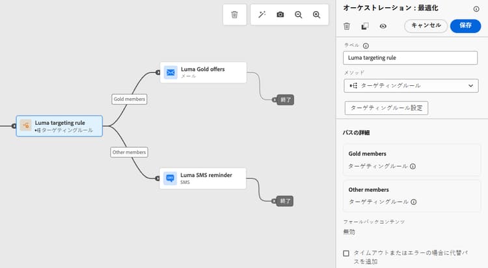
Task: Delete activity using panel trash icon
Action: pos(347,26)
